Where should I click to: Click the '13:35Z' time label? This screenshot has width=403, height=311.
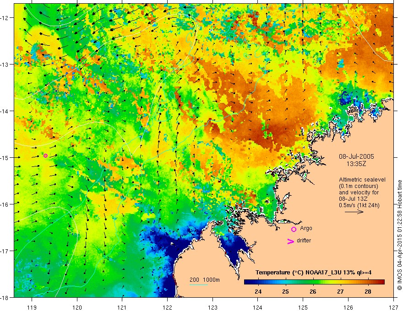pos(356,164)
